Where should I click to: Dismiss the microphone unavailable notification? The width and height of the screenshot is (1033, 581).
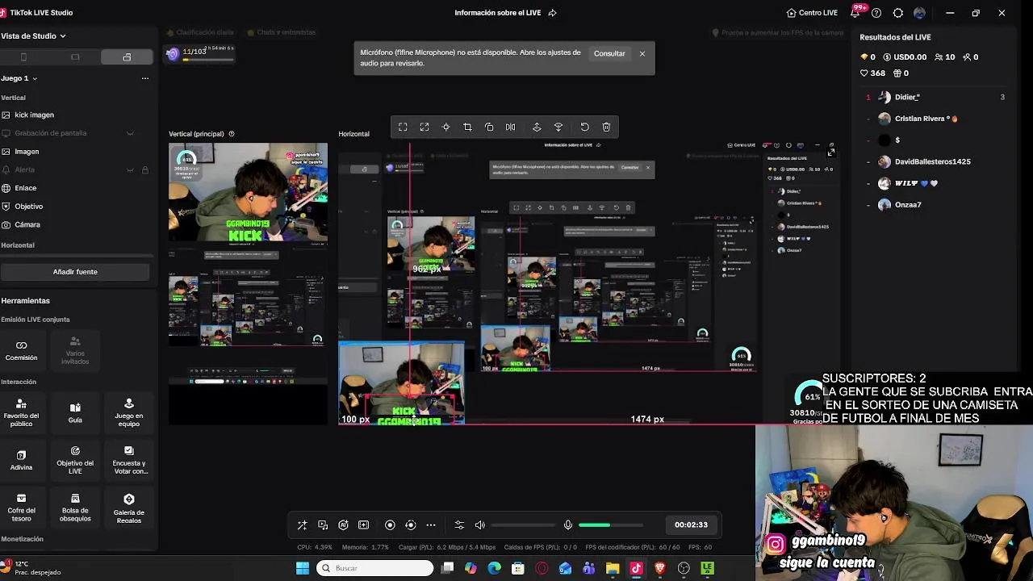click(642, 53)
